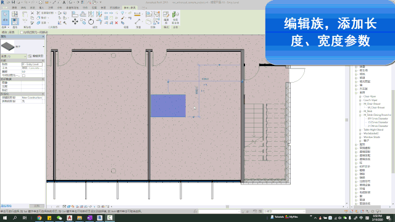Click the Revit icon on the taskbar

[99, 218]
